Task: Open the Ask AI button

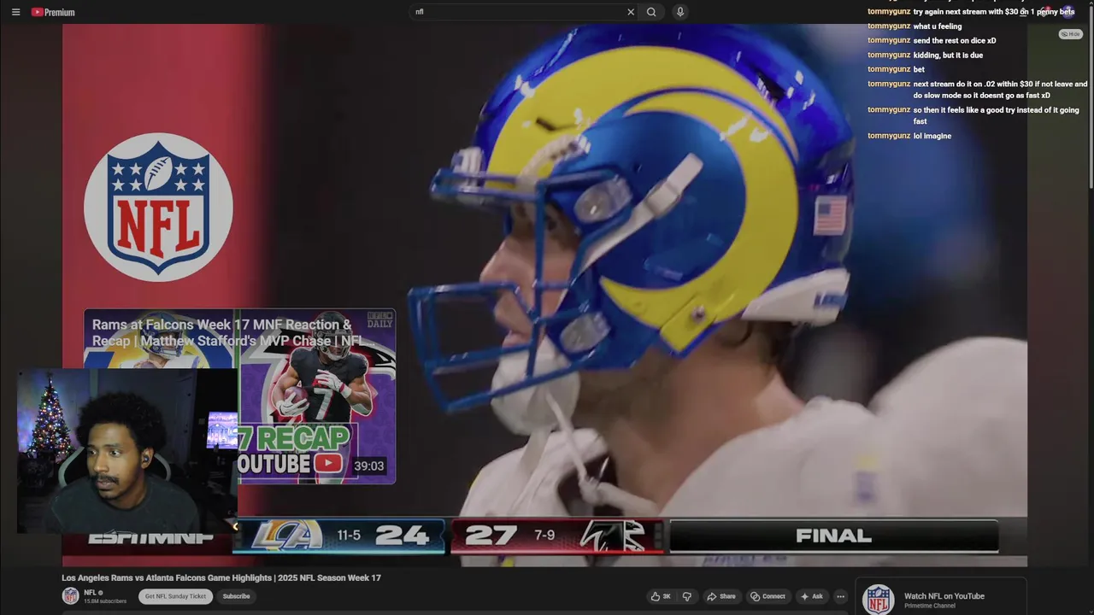Action: 812,596
